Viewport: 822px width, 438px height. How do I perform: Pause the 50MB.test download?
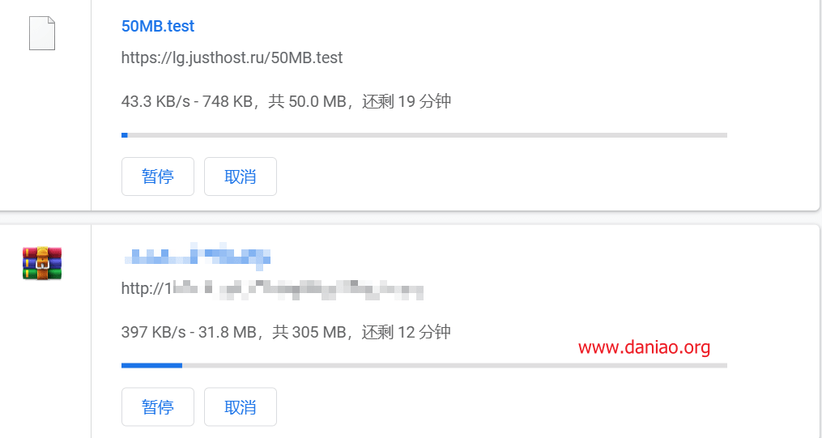coord(158,176)
